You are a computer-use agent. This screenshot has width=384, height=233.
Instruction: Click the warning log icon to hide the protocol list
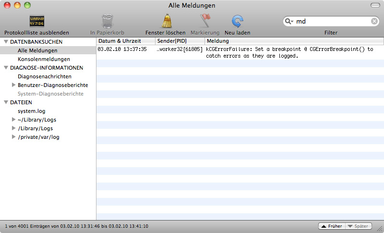coord(37,21)
